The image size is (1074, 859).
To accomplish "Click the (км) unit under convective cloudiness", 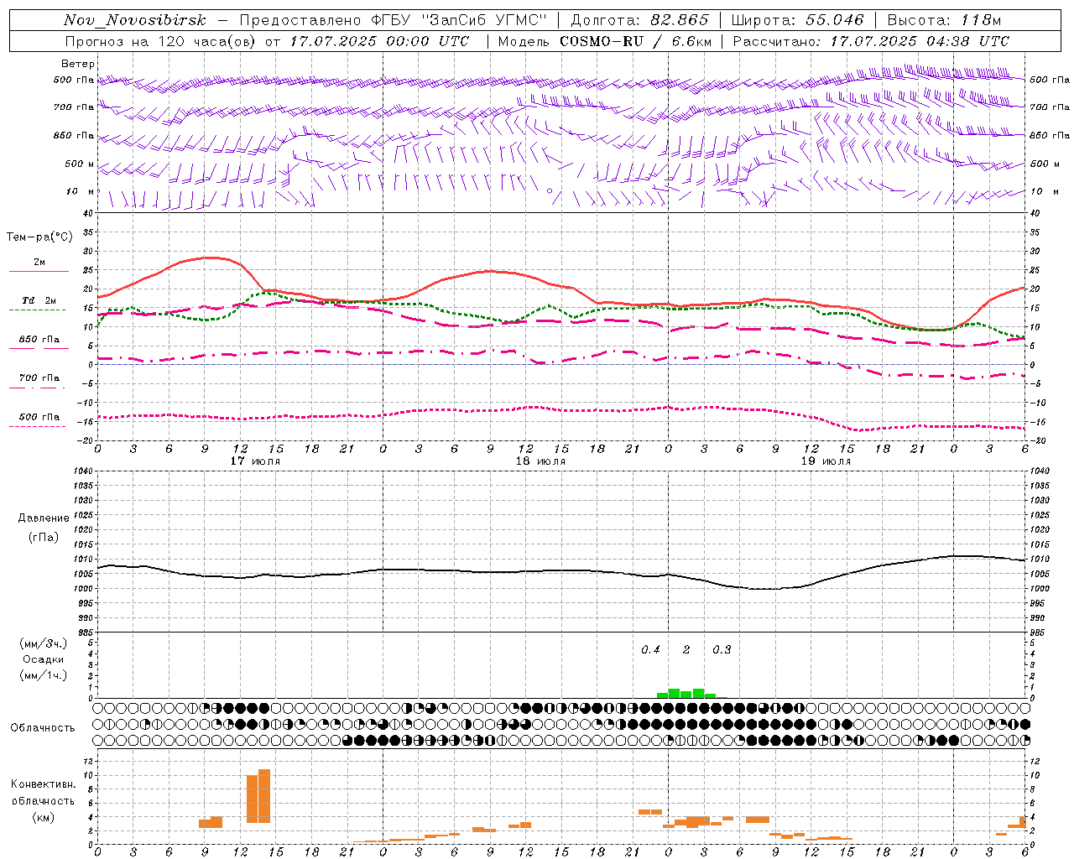I will [44, 817].
